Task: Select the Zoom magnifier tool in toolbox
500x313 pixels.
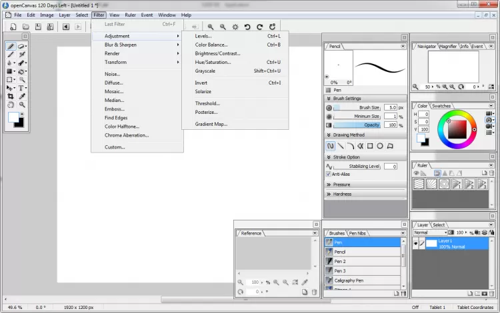Action: pos(22,105)
